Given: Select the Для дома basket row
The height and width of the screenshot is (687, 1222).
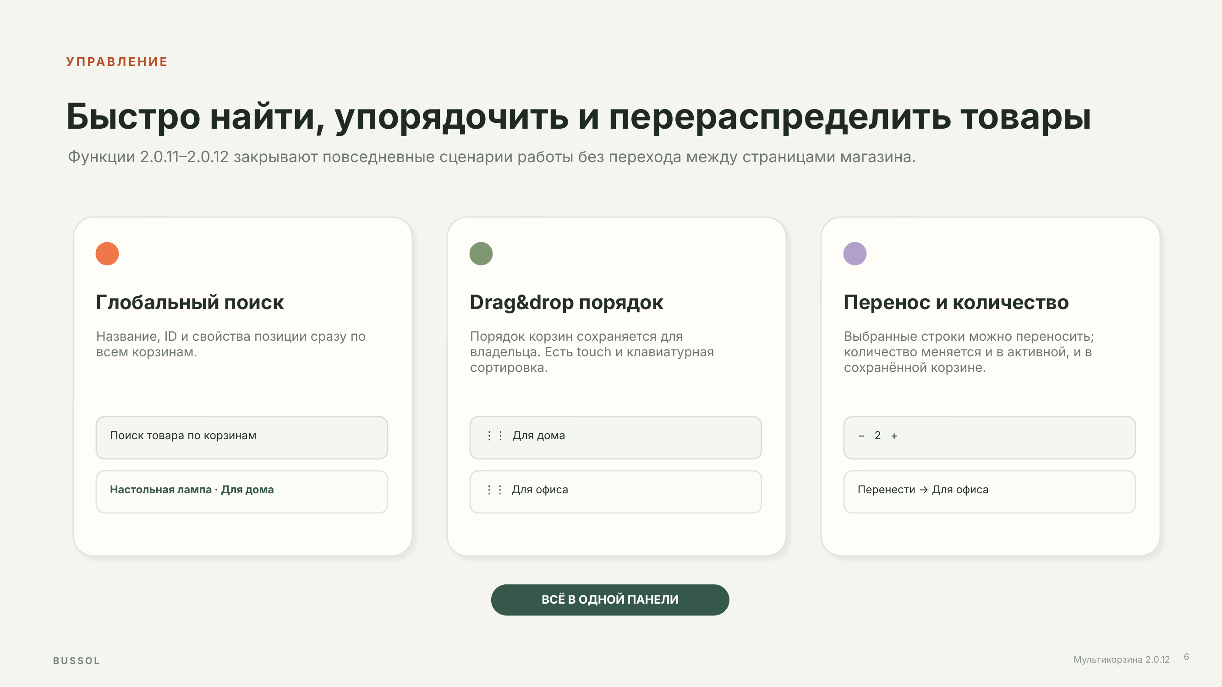Looking at the screenshot, I should tap(616, 437).
